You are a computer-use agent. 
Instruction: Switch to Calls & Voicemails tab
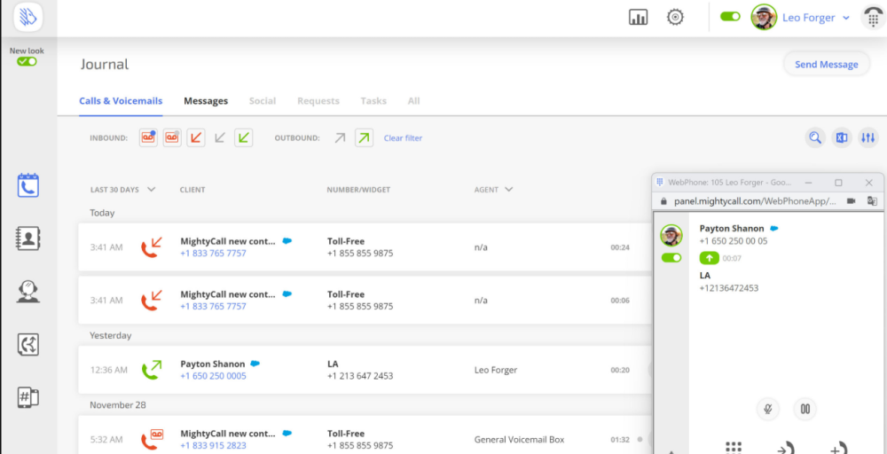[121, 101]
